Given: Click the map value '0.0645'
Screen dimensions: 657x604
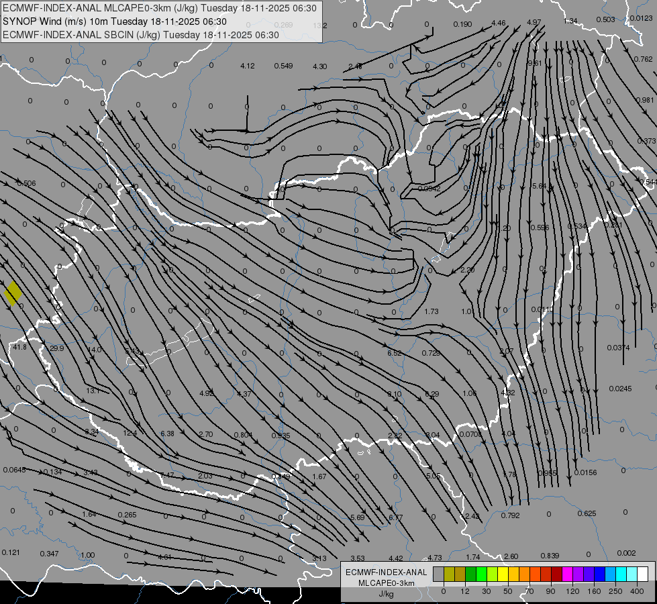Looking at the screenshot, I should pos(14,470).
